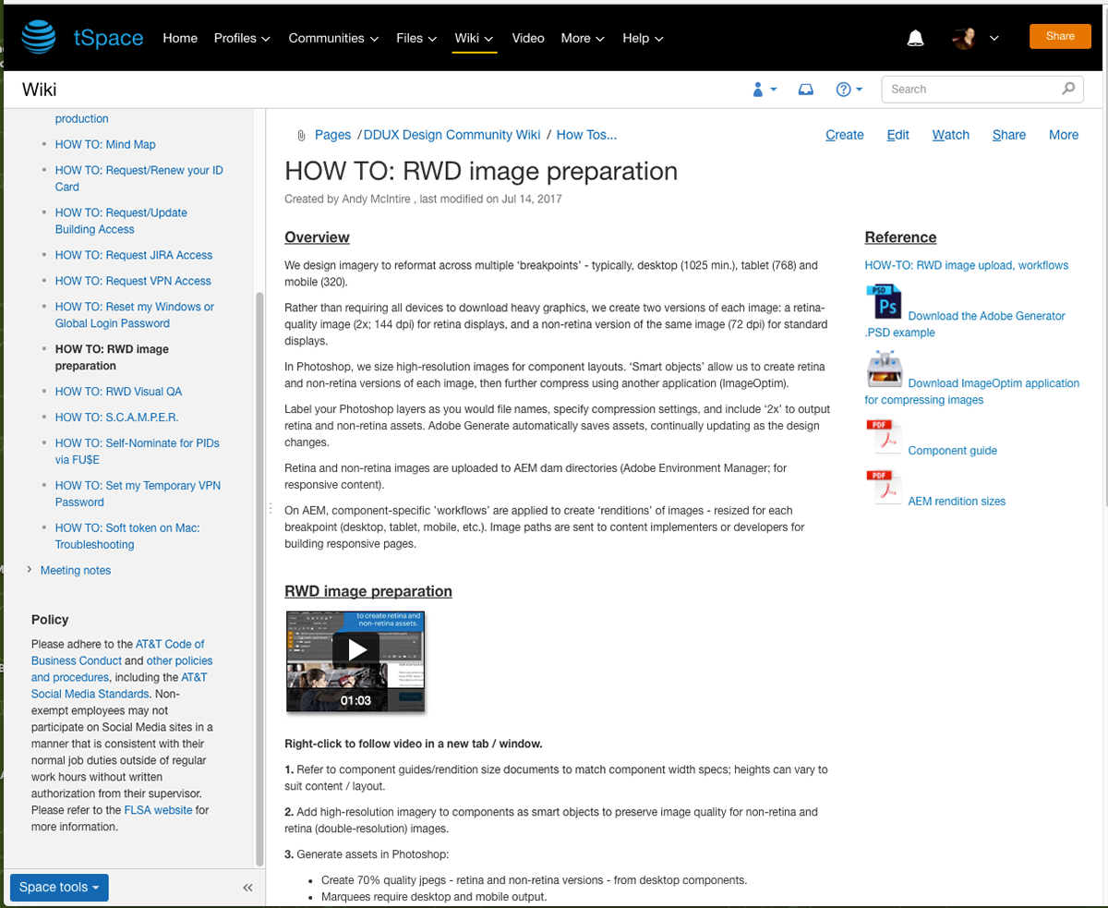1108x908 pixels.
Task: Click Watch in page actions
Action: coord(951,135)
